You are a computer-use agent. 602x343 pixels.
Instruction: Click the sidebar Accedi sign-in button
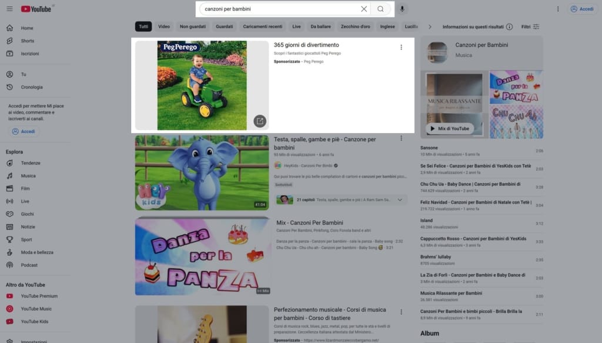[x=24, y=131]
